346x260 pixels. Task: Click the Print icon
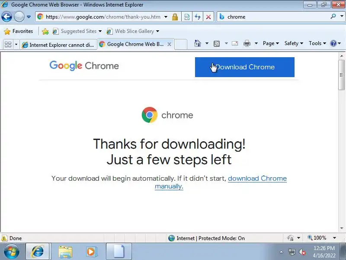coord(247,44)
